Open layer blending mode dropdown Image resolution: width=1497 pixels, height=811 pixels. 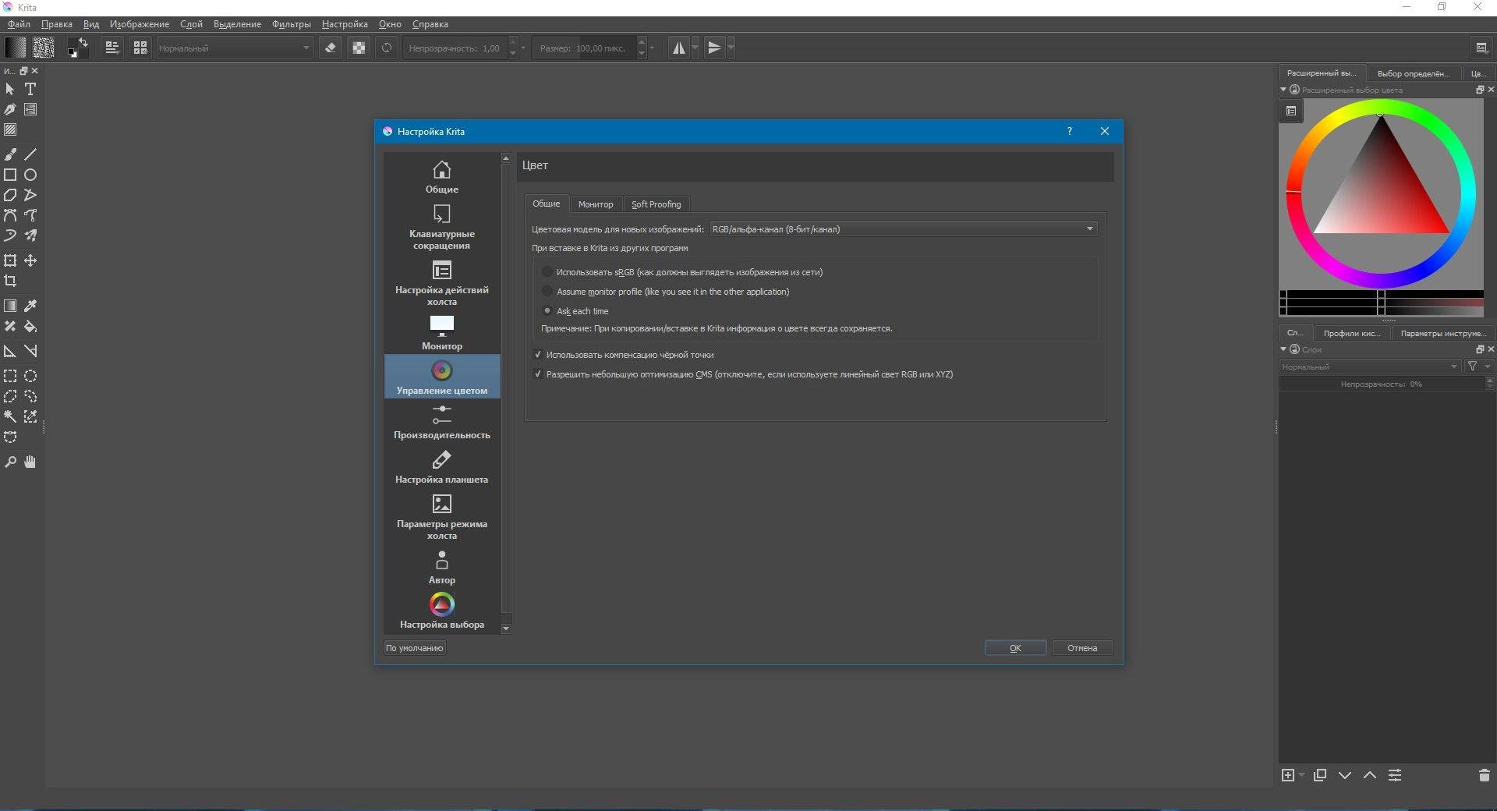tap(1370, 367)
